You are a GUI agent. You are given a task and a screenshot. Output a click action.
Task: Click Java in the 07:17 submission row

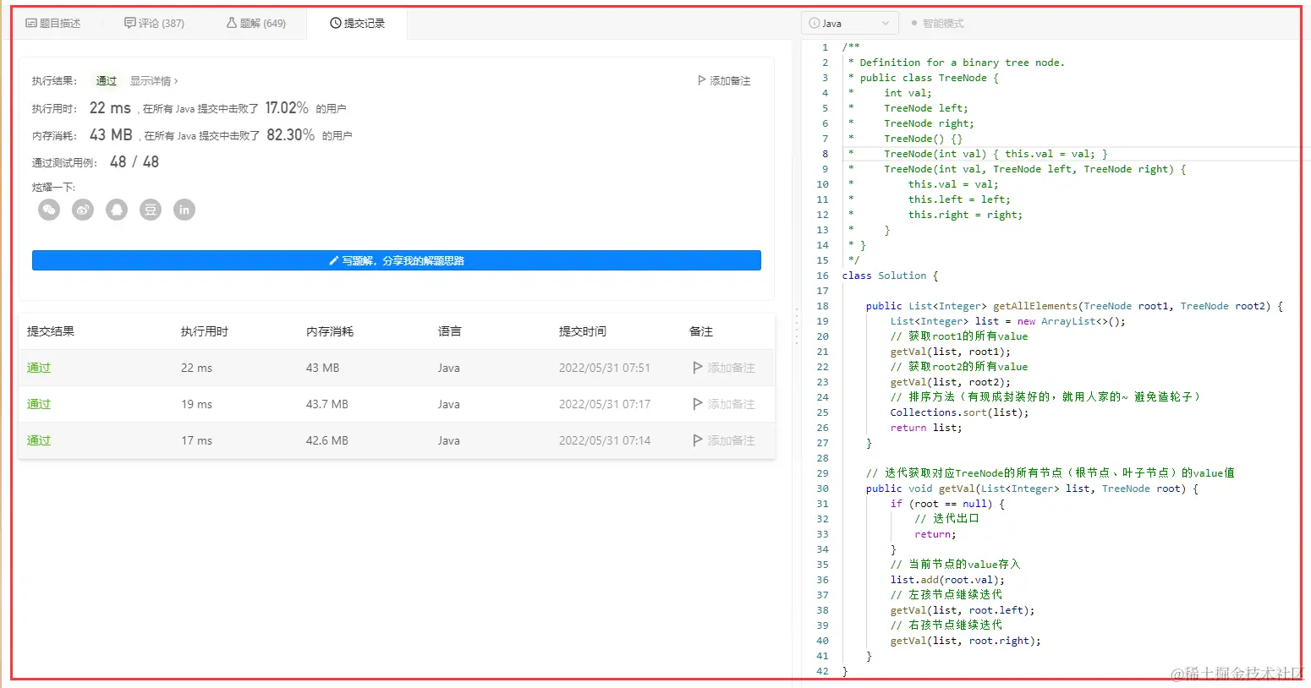pos(449,404)
